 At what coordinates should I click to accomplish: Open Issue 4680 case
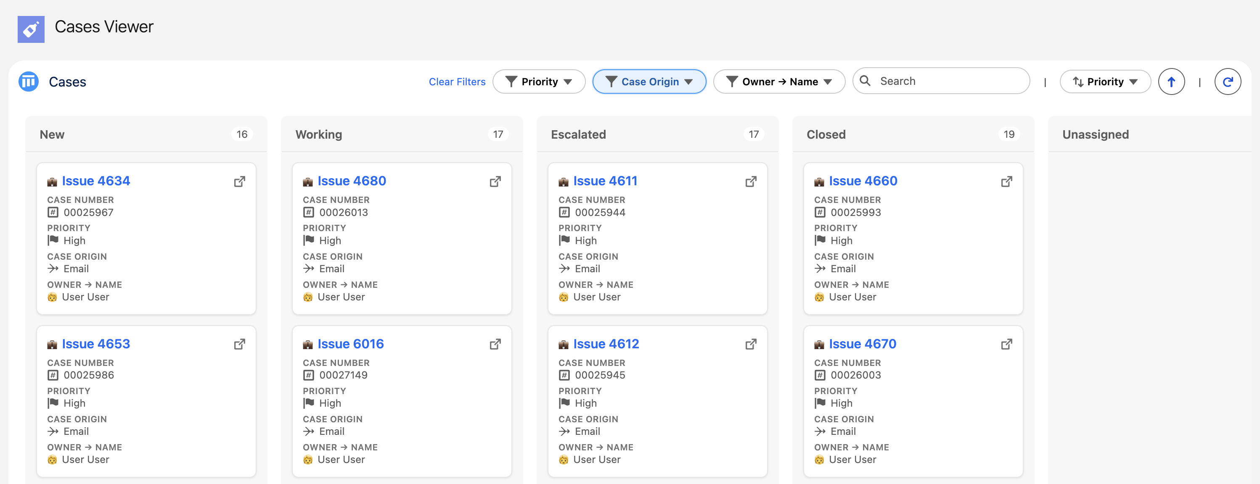352,181
